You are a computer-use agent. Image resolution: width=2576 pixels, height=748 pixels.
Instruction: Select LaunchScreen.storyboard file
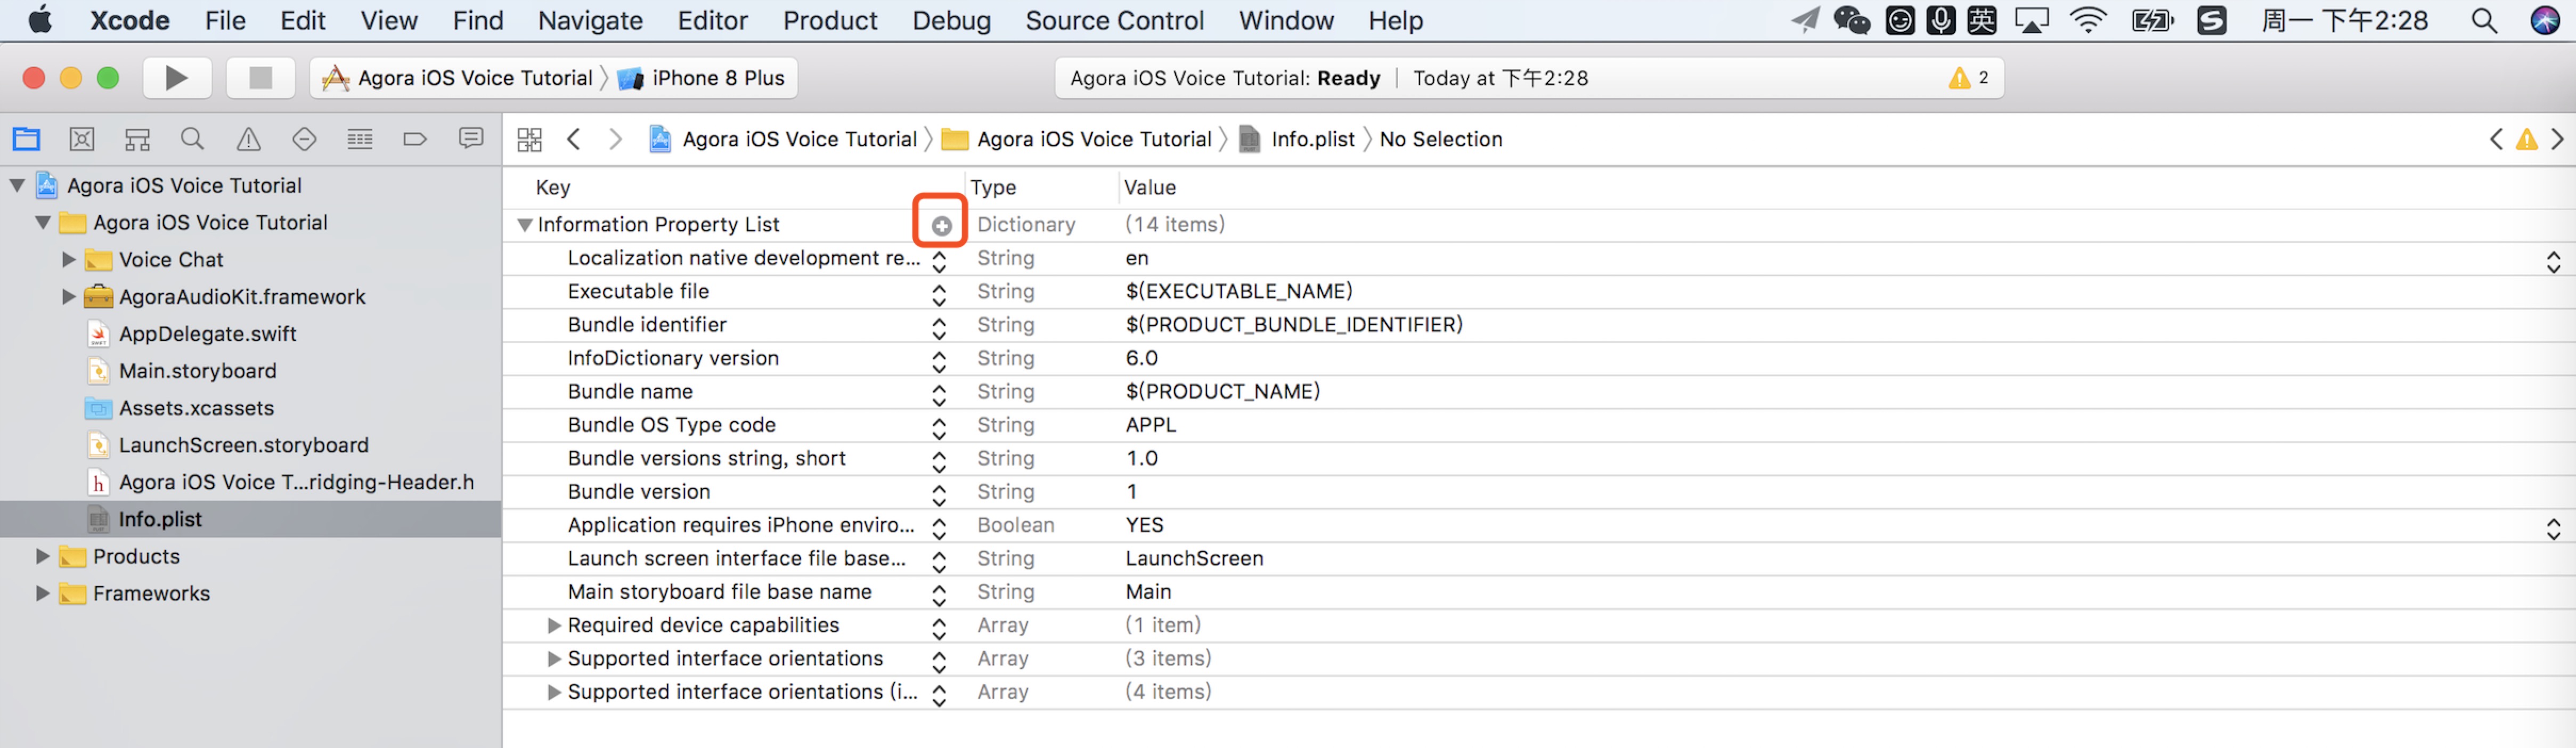click(x=244, y=444)
